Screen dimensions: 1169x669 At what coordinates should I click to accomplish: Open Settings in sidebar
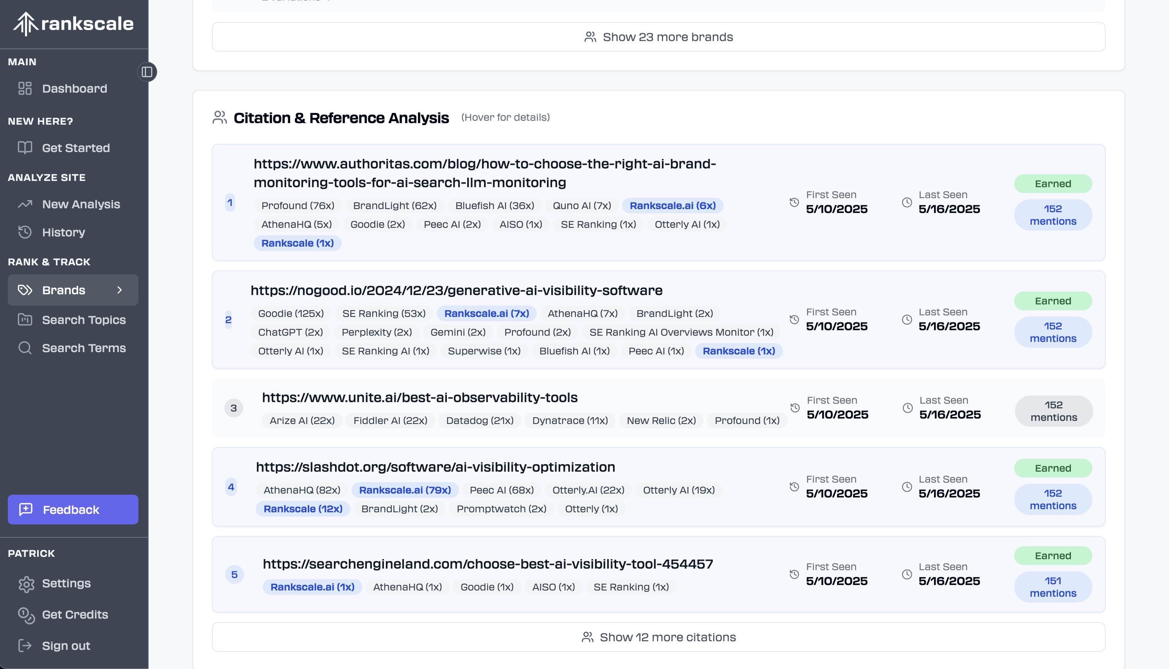(73, 583)
